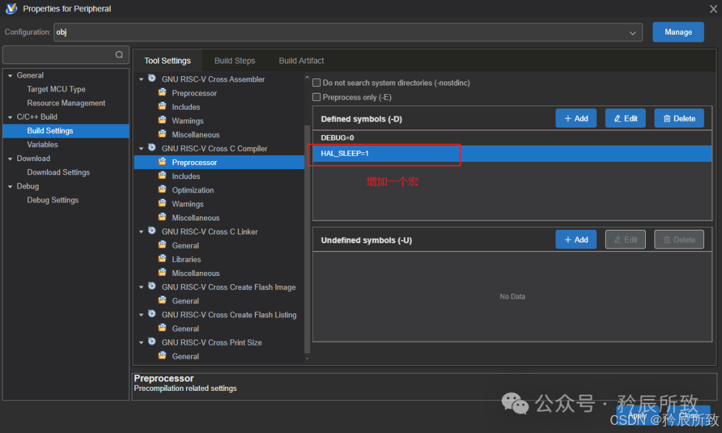
Task: Click the folder icon of C Compiler Preprocessor
Action: tap(162, 162)
